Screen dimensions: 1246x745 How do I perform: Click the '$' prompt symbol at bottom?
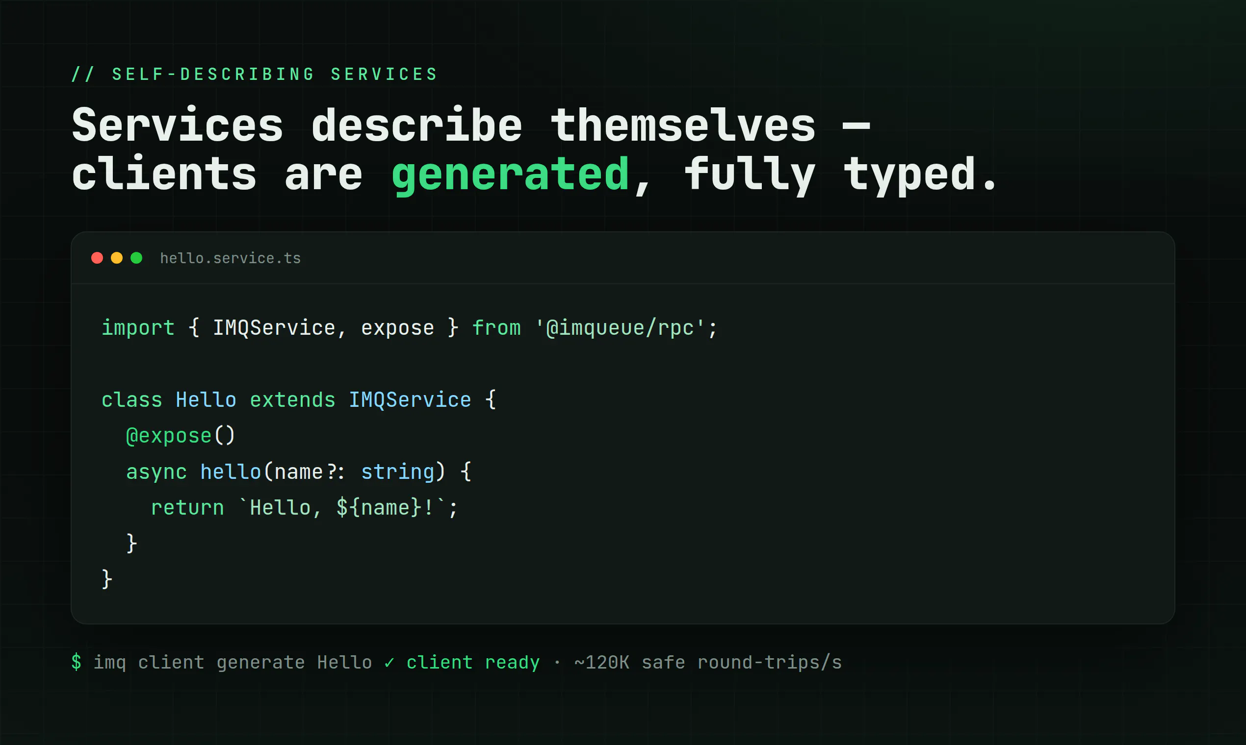(x=76, y=662)
